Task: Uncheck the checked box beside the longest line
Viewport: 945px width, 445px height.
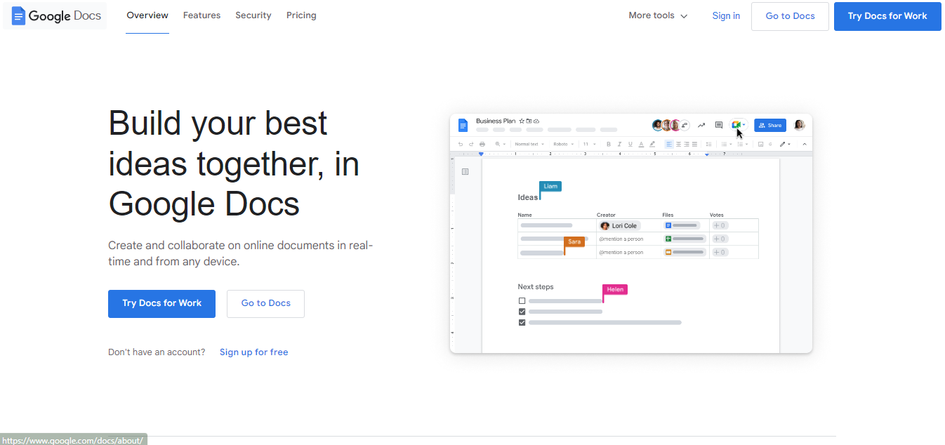Action: point(522,323)
